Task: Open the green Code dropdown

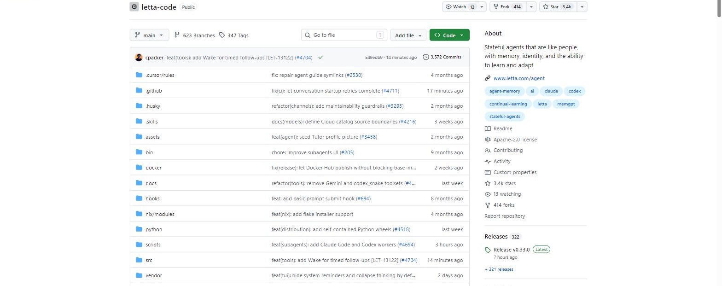Action: tap(449, 35)
